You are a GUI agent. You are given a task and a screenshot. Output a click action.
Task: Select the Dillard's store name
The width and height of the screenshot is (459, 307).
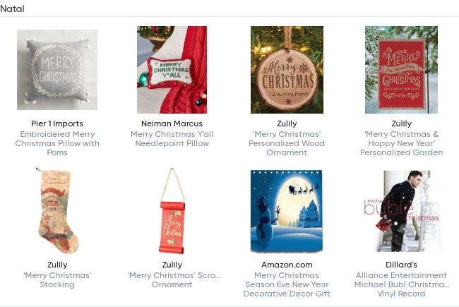click(401, 265)
